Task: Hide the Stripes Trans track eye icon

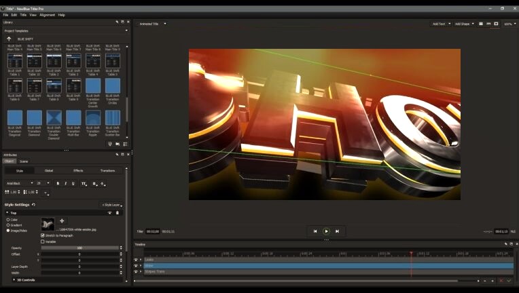Action: (136, 271)
